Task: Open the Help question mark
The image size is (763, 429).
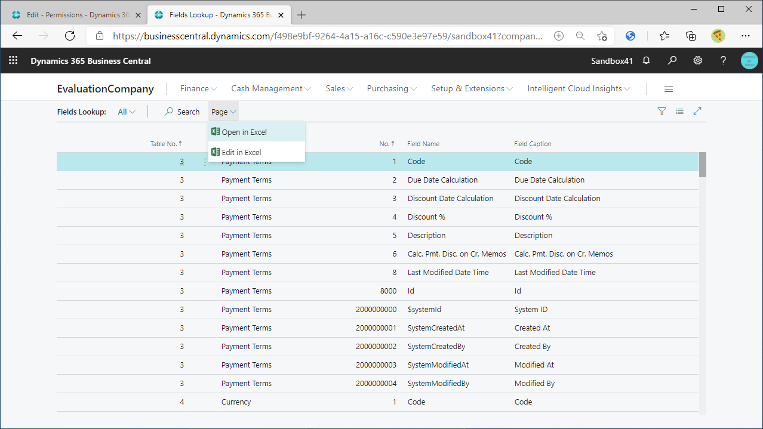Action: click(723, 60)
